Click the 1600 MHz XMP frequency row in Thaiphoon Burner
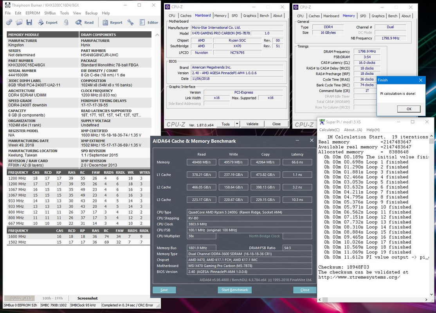Viewport: 436px width, 313px height. pyautogui.click(x=79, y=237)
